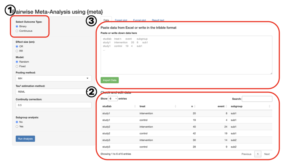Click the Continuity correction input field
The width and height of the screenshot is (285, 166).
(53, 105)
